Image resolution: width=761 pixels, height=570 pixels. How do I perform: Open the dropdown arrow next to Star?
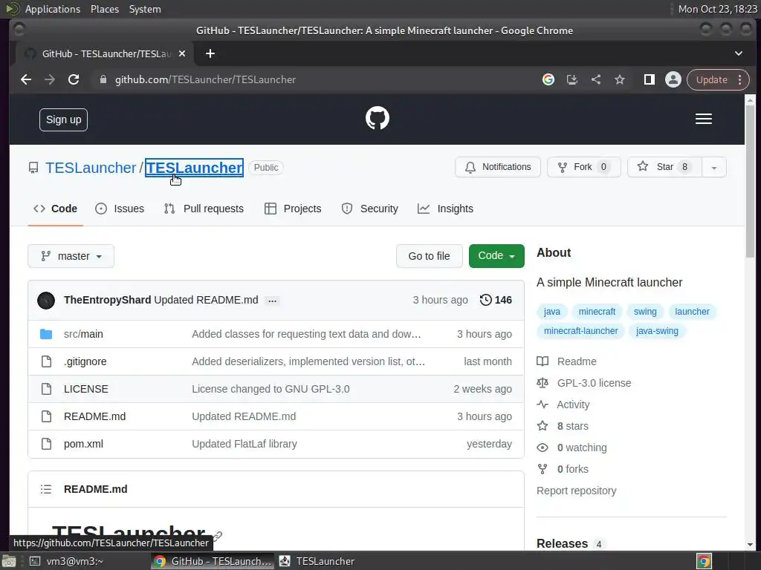(714, 167)
